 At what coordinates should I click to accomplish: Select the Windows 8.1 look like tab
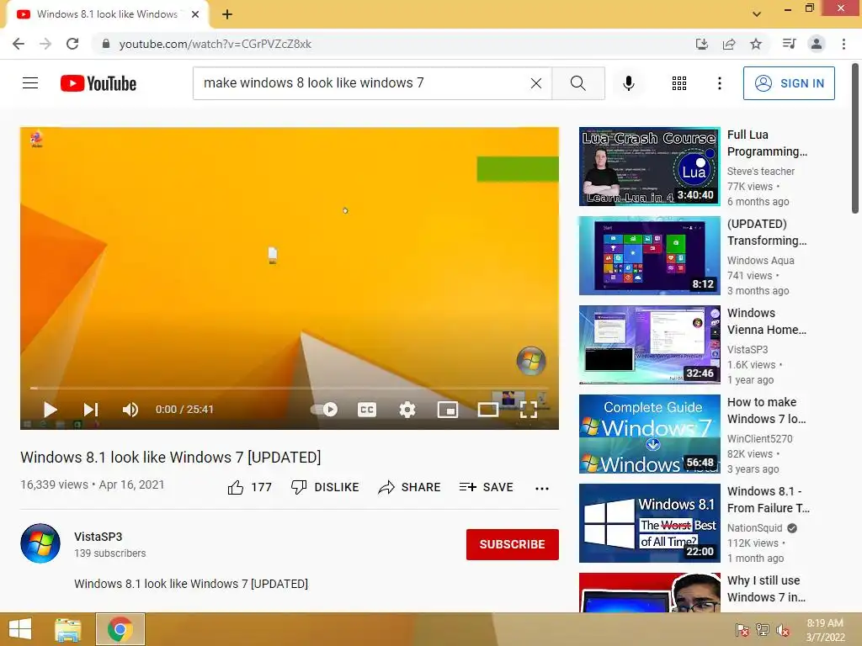pyautogui.click(x=107, y=14)
